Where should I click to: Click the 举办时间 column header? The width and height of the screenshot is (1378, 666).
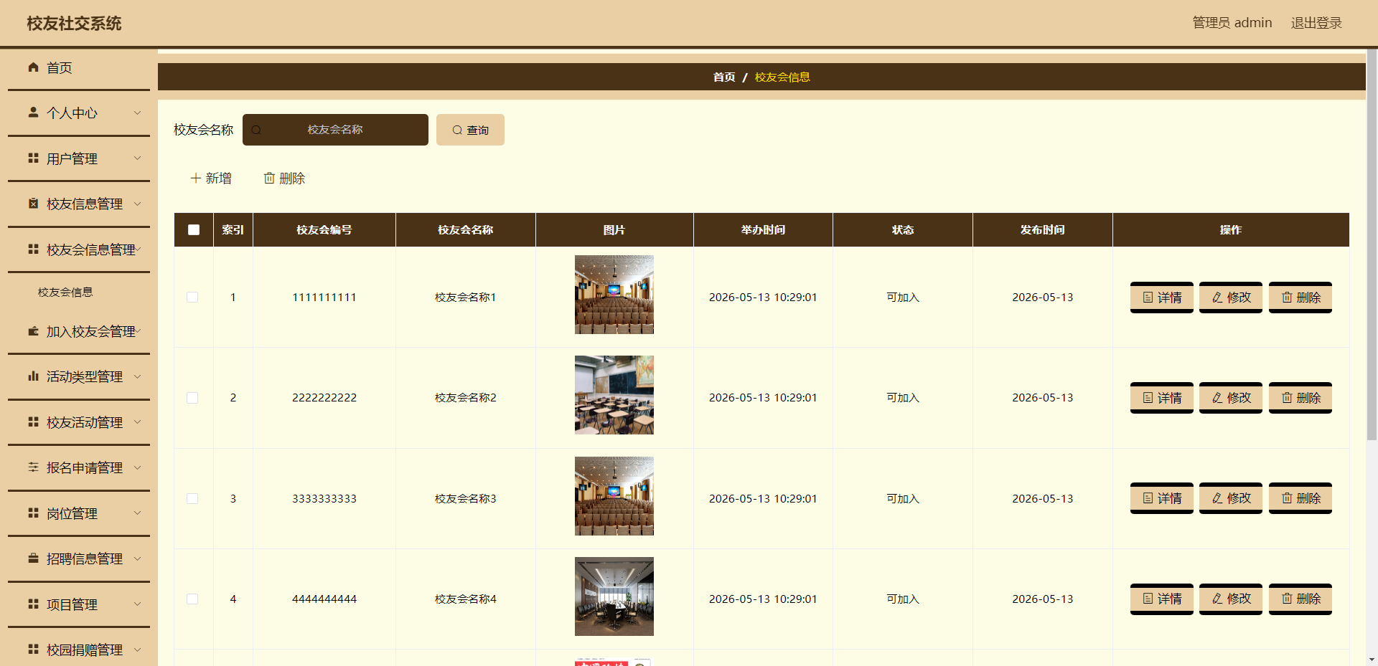(763, 230)
